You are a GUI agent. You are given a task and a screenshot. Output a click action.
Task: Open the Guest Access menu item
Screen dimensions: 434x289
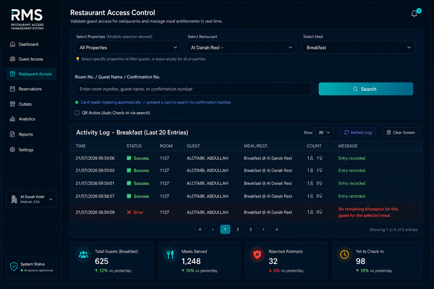pos(31,59)
